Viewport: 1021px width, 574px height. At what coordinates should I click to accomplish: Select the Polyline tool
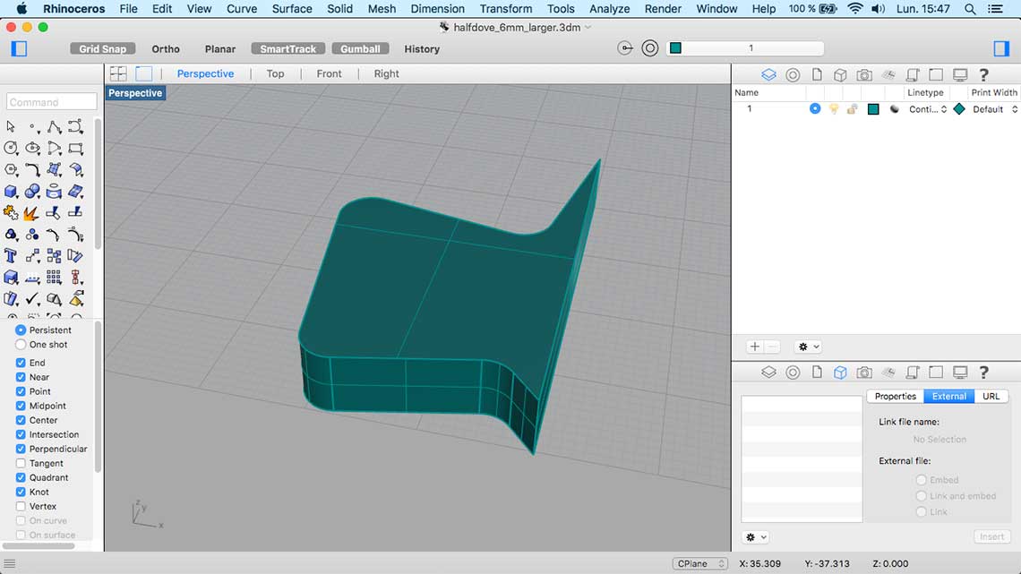coord(54,126)
